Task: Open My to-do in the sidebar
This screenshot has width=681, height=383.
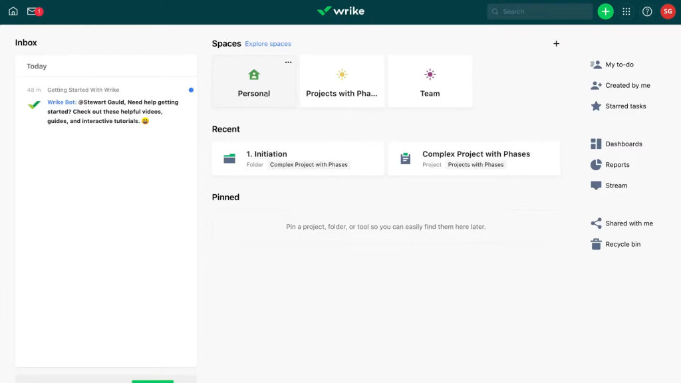Action: click(617, 64)
